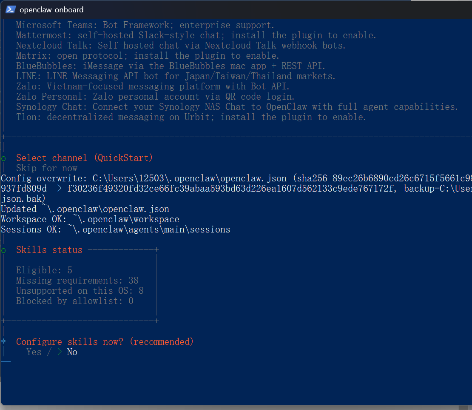Screen dimensions: 472x410
Task: Click the green circle beside Skills status
Action: [x=3, y=250]
